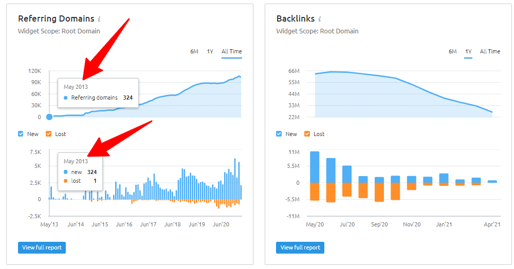Click the Apr'21 end of Backlinks line
The image size is (514, 269).
492,112
